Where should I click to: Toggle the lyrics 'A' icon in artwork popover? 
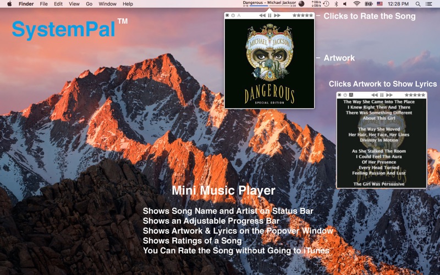[239, 15]
